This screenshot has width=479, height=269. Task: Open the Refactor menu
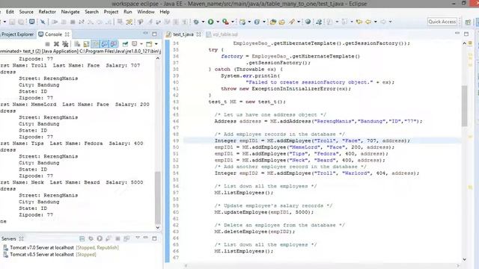point(47,12)
